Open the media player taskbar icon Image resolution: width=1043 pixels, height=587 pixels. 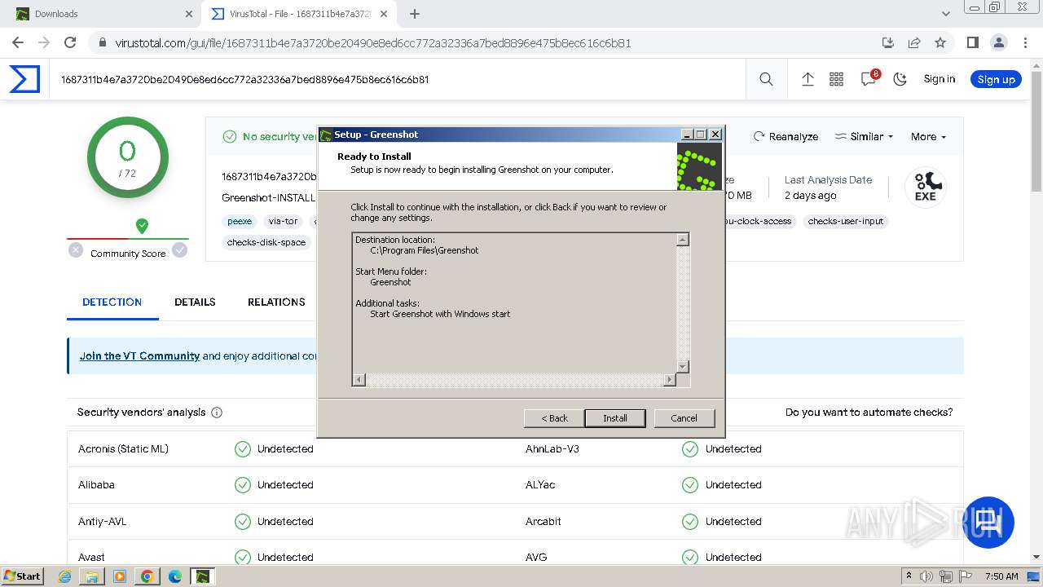[x=120, y=576]
